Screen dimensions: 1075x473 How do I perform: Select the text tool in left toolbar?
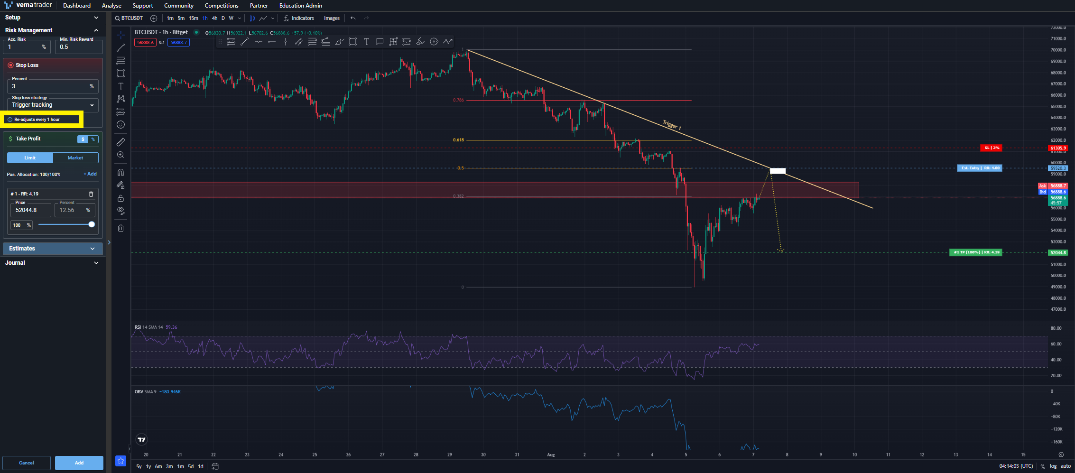(x=120, y=86)
